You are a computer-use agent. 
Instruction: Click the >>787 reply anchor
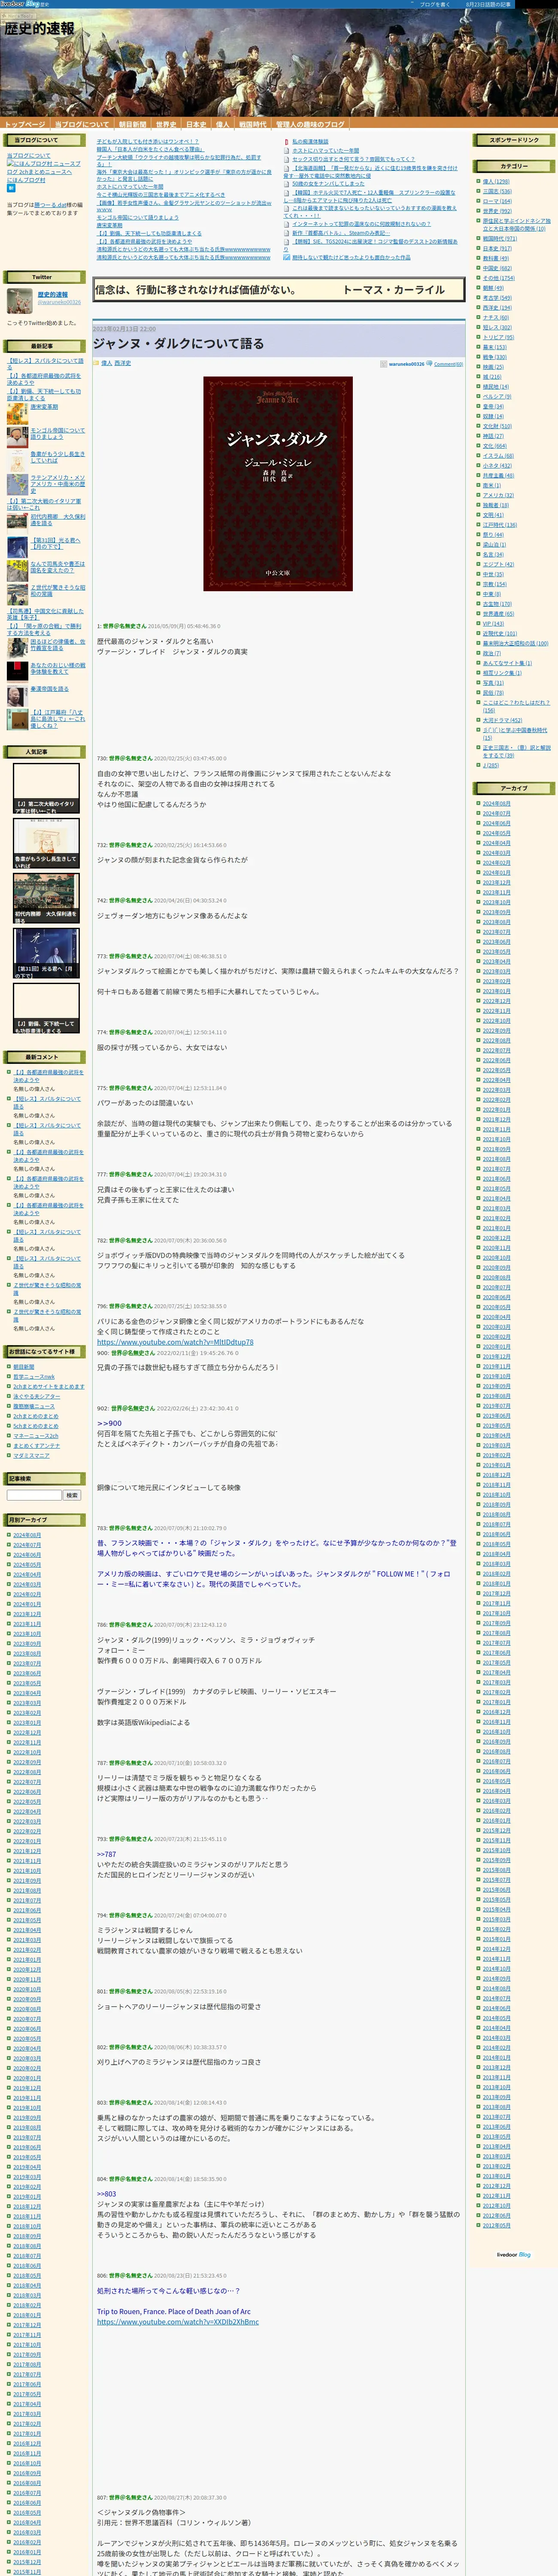click(x=106, y=1854)
